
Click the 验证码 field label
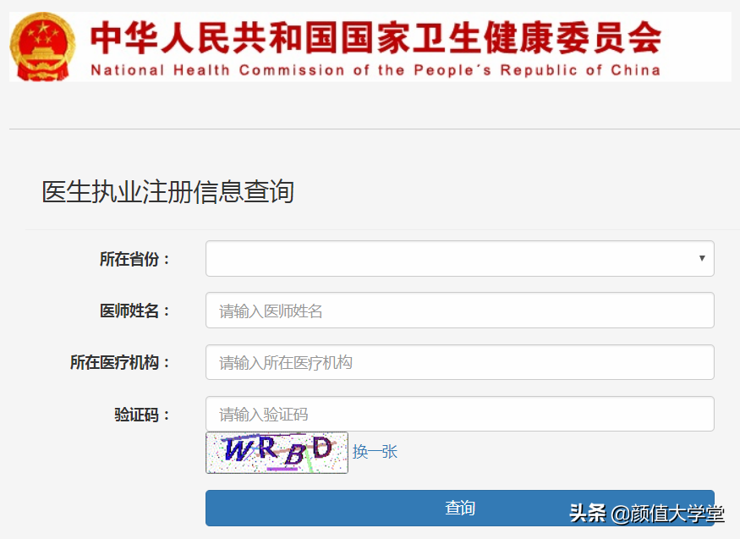(142, 415)
